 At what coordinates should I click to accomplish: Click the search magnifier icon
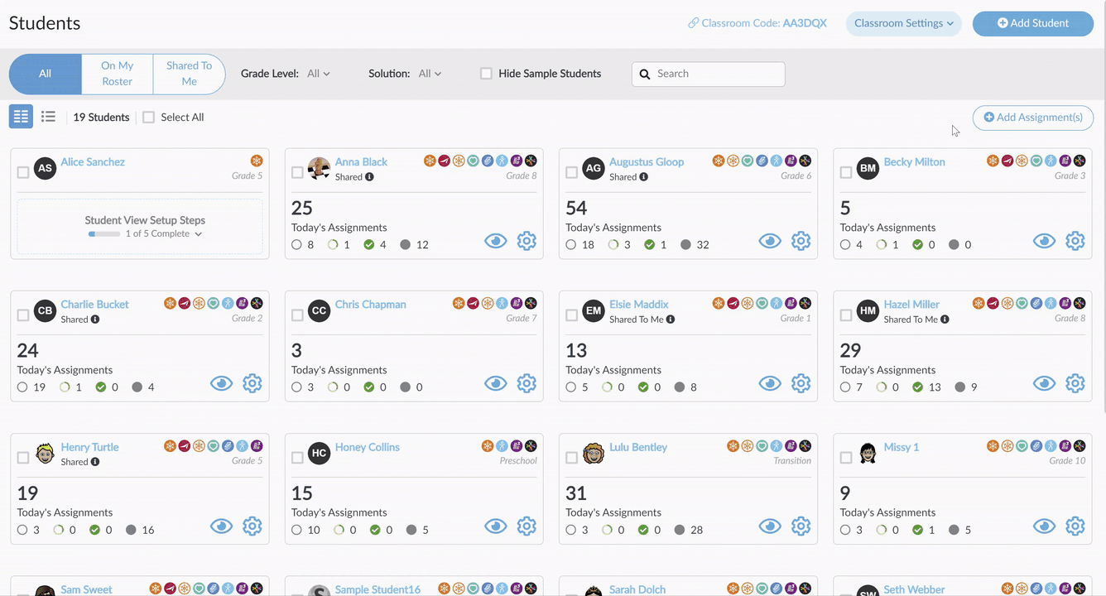coord(645,74)
